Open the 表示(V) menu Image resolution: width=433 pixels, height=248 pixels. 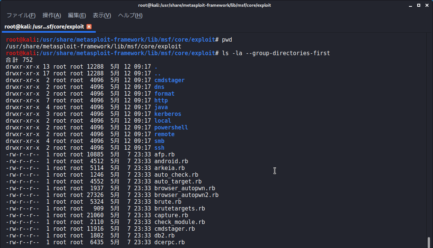102,15
